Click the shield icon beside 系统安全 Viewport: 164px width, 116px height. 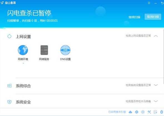click(x=9, y=102)
